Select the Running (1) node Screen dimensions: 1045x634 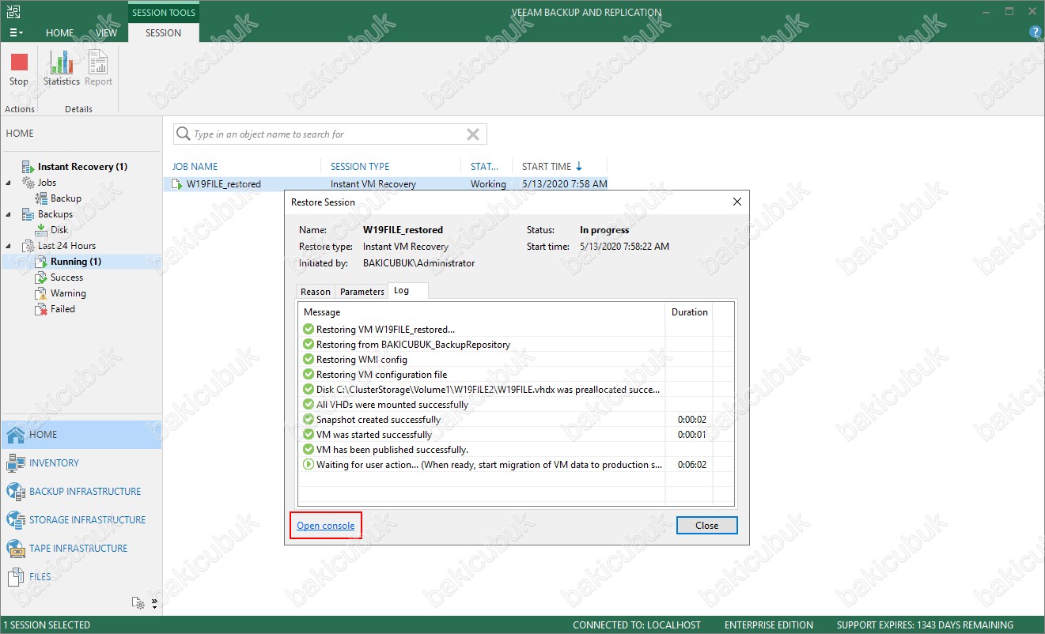[x=76, y=262]
